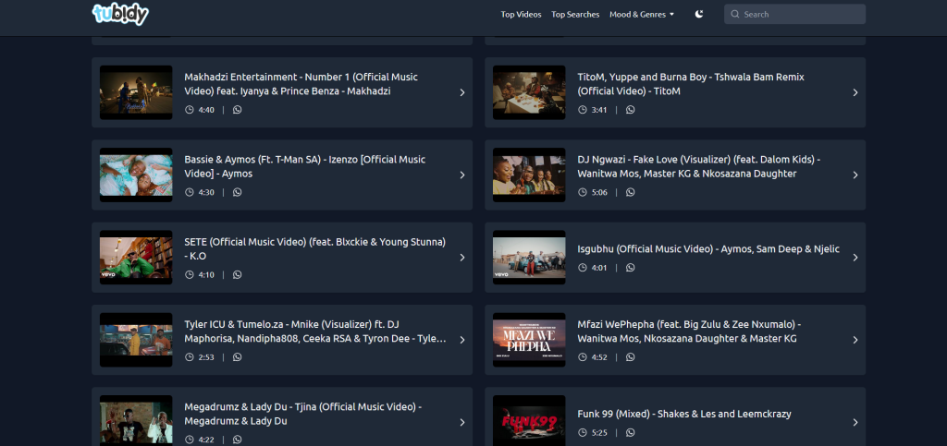The height and width of the screenshot is (446, 947).
Task: Click the Tubidy logo
Action: tap(120, 14)
